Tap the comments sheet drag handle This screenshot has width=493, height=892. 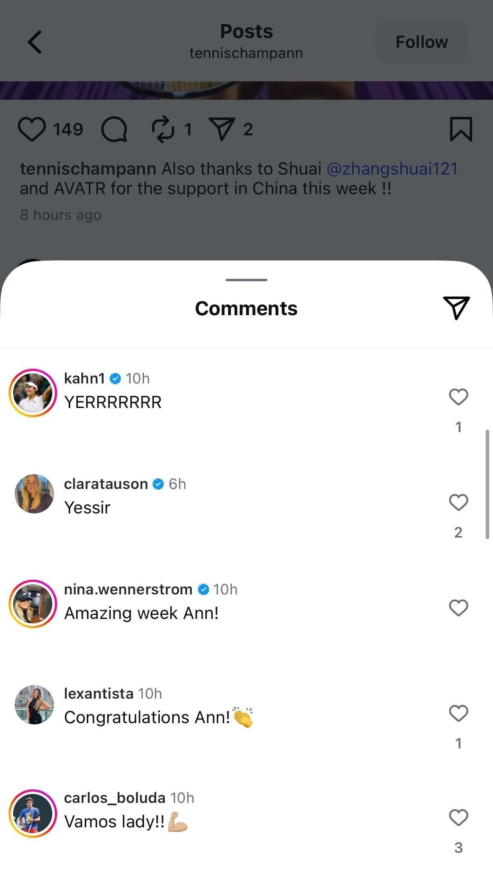point(246,280)
